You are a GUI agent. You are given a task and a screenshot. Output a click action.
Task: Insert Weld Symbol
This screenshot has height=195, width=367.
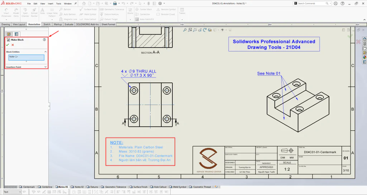click(88, 14)
